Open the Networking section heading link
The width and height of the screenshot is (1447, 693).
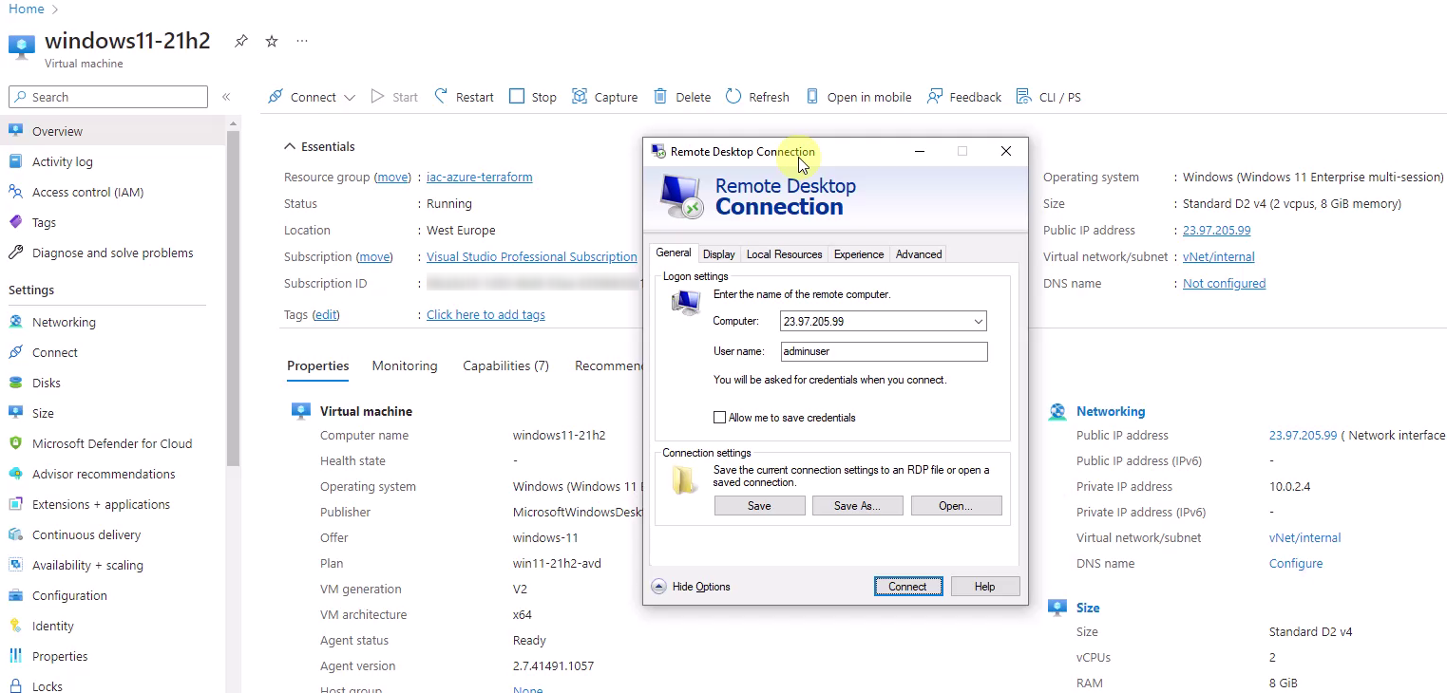point(1111,412)
